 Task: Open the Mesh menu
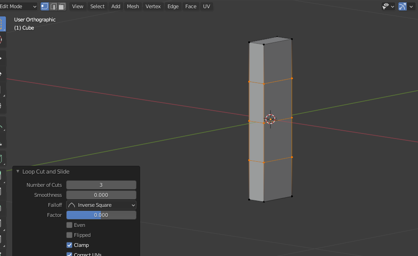click(x=133, y=6)
